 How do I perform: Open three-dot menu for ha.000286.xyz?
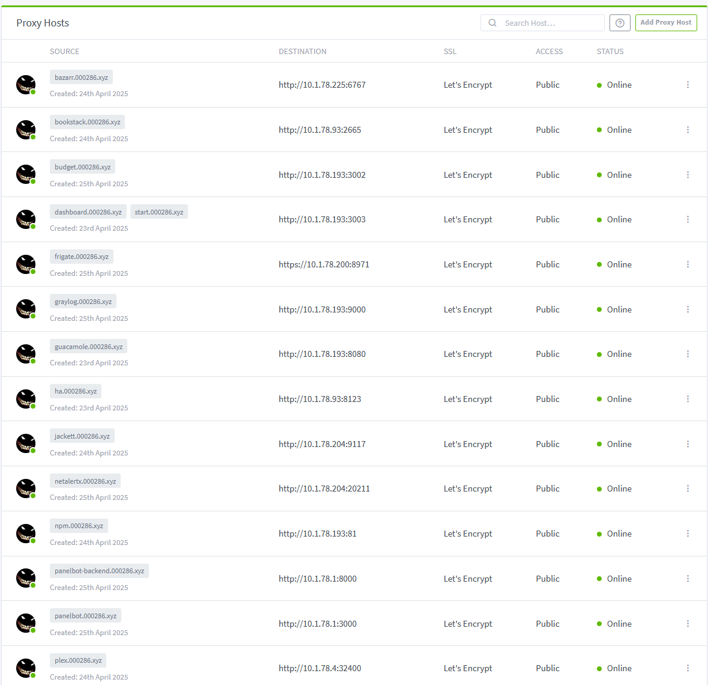688,399
